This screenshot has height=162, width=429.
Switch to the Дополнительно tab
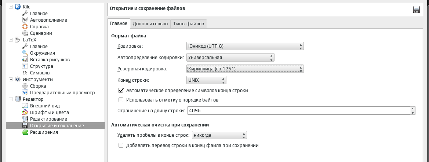[150, 24]
